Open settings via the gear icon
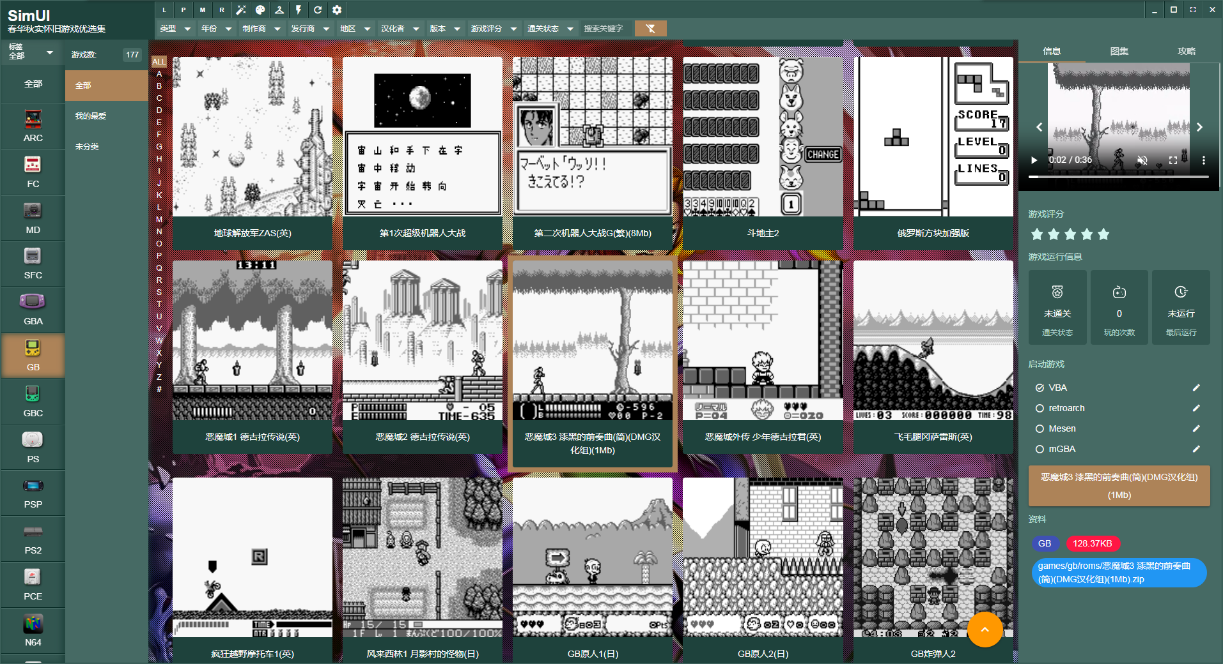The height and width of the screenshot is (664, 1223). point(337,10)
